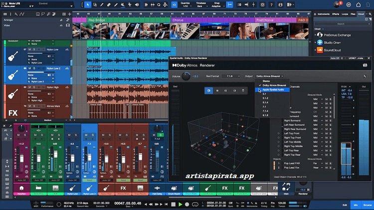
Task: Click the Drum Room channel drum icon
Action: click(x=174, y=188)
